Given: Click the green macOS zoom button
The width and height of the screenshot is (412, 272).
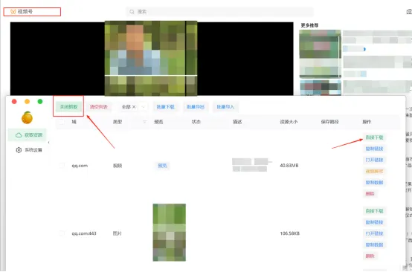Looking at the screenshot, I should coord(40,102).
